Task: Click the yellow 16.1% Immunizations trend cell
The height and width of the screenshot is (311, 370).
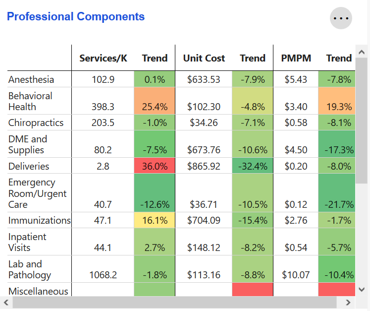Action: click(x=155, y=220)
